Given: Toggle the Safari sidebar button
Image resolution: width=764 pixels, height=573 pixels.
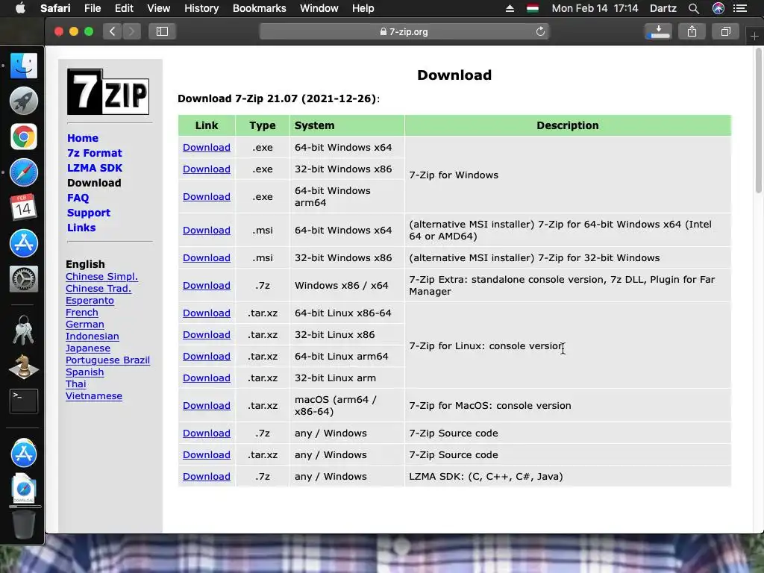Looking at the screenshot, I should 162,31.
